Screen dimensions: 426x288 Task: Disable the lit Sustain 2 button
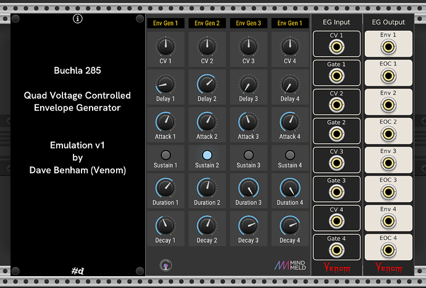point(207,155)
